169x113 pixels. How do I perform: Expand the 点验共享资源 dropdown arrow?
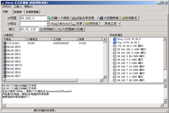point(97,18)
